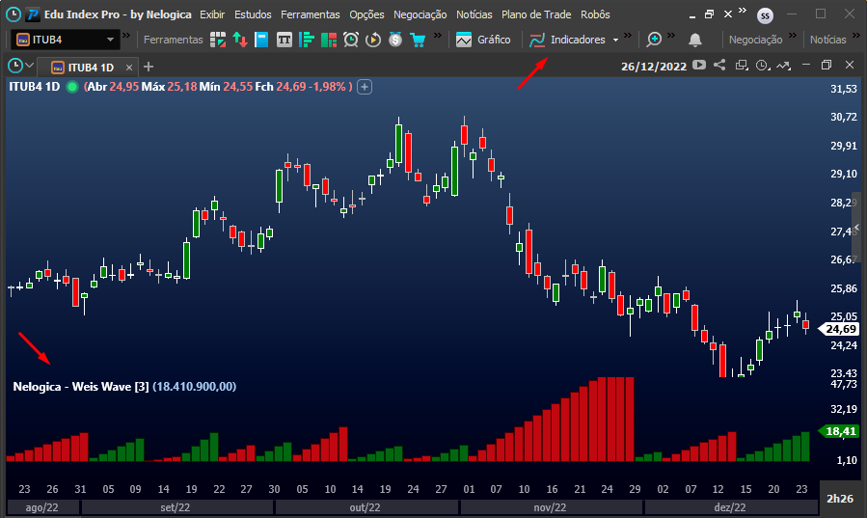The image size is (867, 518).
Task: Toggle the green status dot next to ITUB4 1D
Action: tap(72, 87)
